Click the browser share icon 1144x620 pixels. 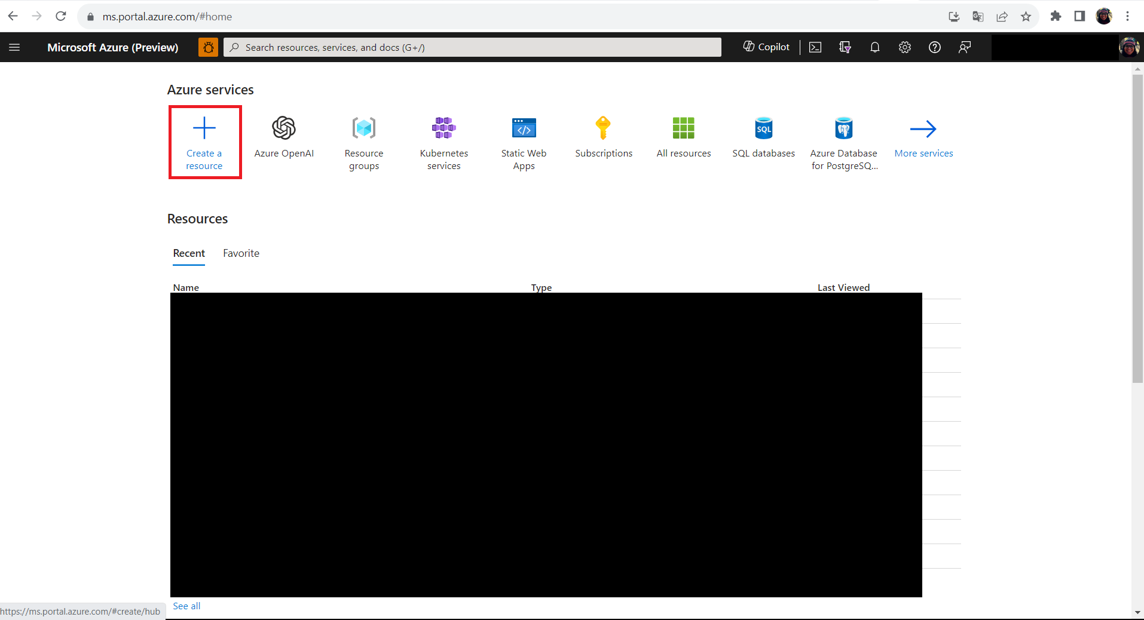pos(1002,16)
